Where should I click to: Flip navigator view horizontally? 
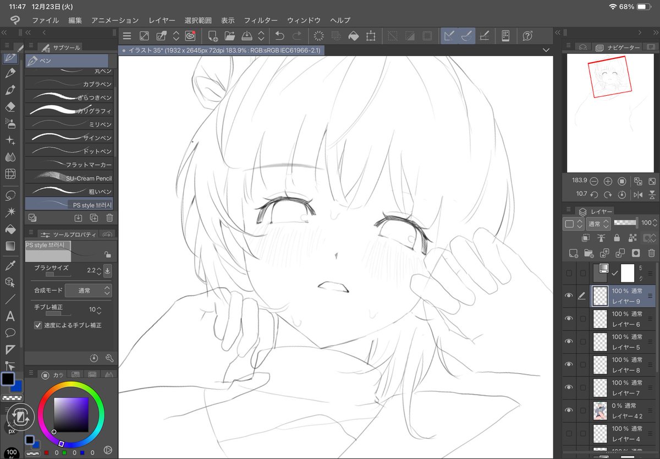pos(638,195)
